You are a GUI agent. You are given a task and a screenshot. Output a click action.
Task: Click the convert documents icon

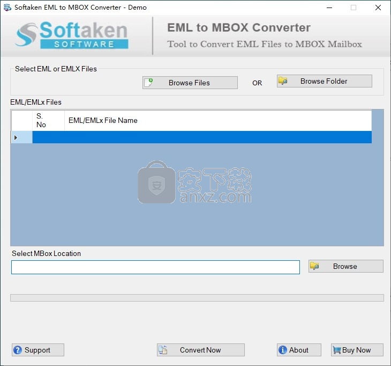pyautogui.click(x=163, y=350)
